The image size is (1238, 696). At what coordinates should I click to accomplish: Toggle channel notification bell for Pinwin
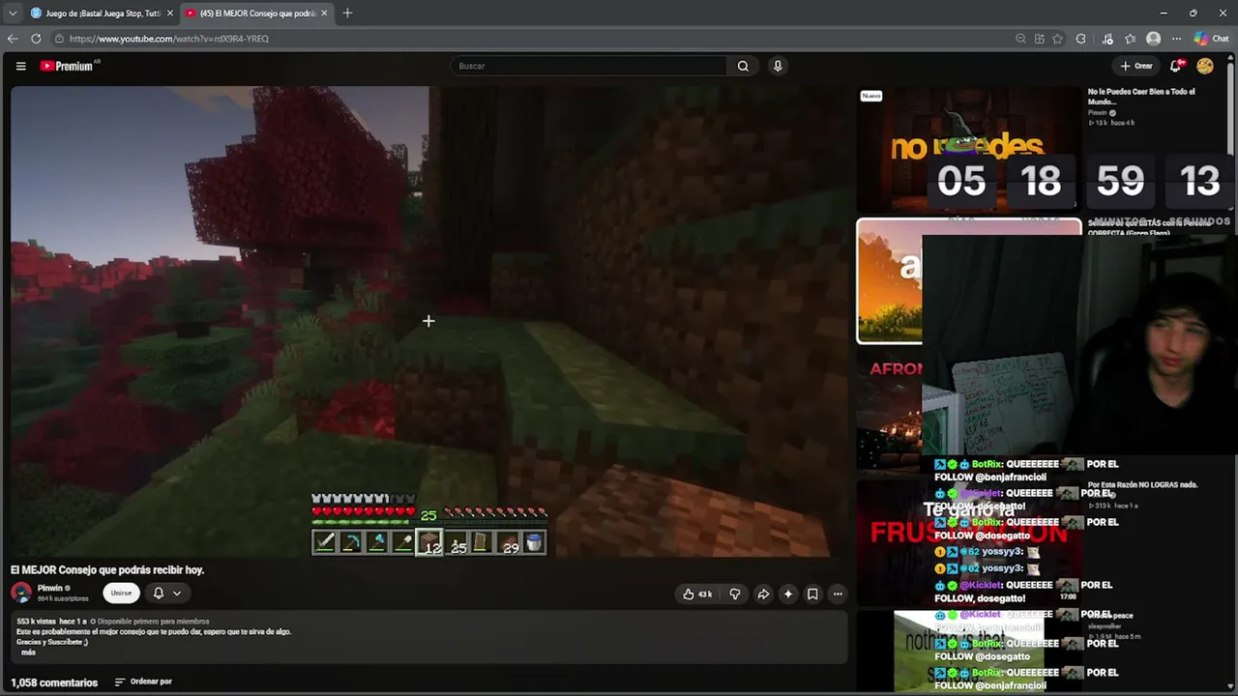coord(159,593)
